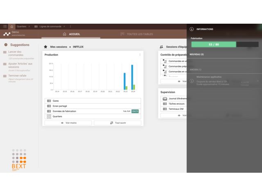Click the Suggestions lightbulb icon
The height and width of the screenshot is (196, 262).
(x=6, y=45)
